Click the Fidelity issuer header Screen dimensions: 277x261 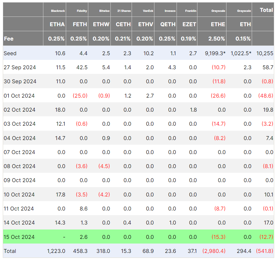click(x=82, y=11)
